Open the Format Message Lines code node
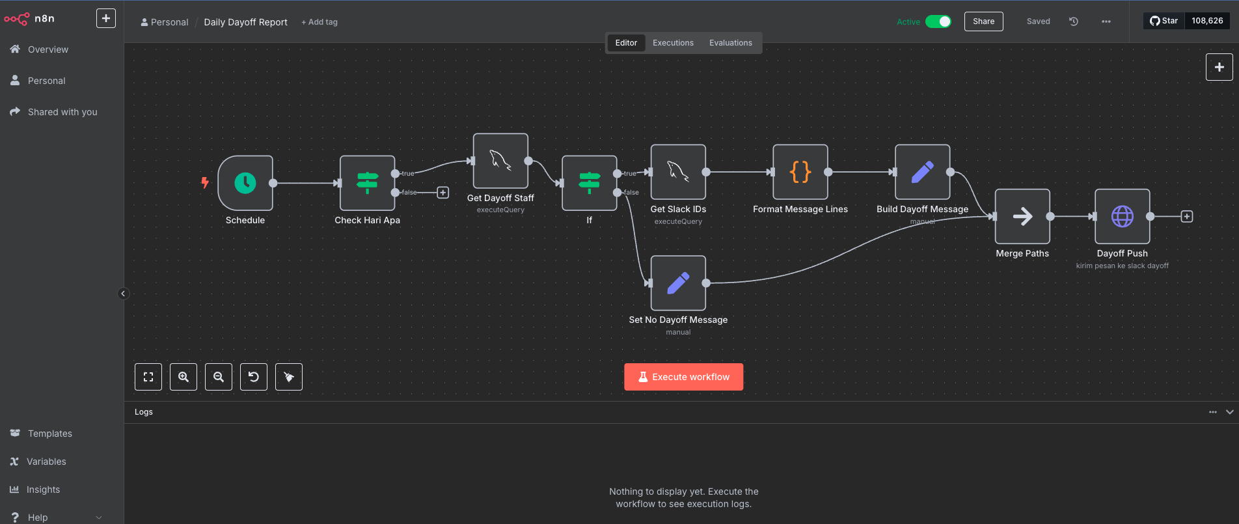The height and width of the screenshot is (524, 1239). pyautogui.click(x=800, y=172)
